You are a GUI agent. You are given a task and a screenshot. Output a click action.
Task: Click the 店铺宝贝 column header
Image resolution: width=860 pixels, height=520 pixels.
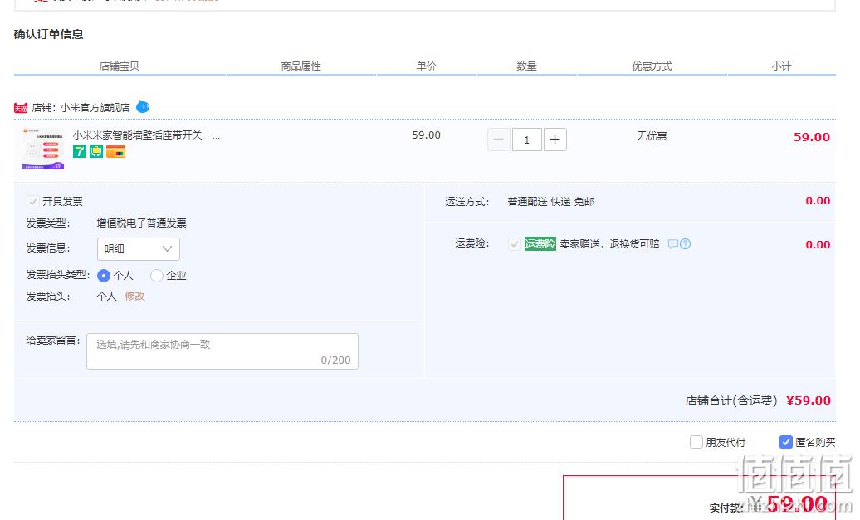[119, 66]
